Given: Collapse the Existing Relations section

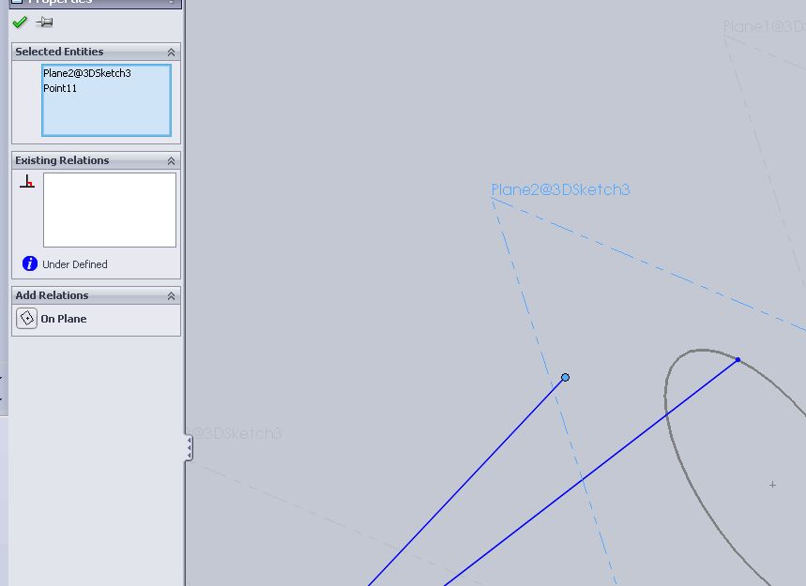Looking at the screenshot, I should point(171,160).
